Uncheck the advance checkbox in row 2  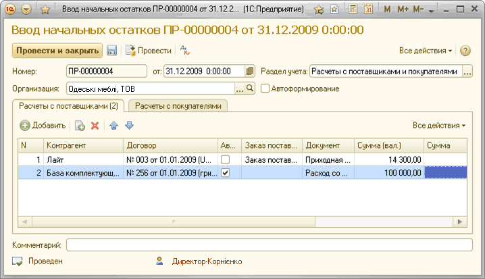point(226,173)
